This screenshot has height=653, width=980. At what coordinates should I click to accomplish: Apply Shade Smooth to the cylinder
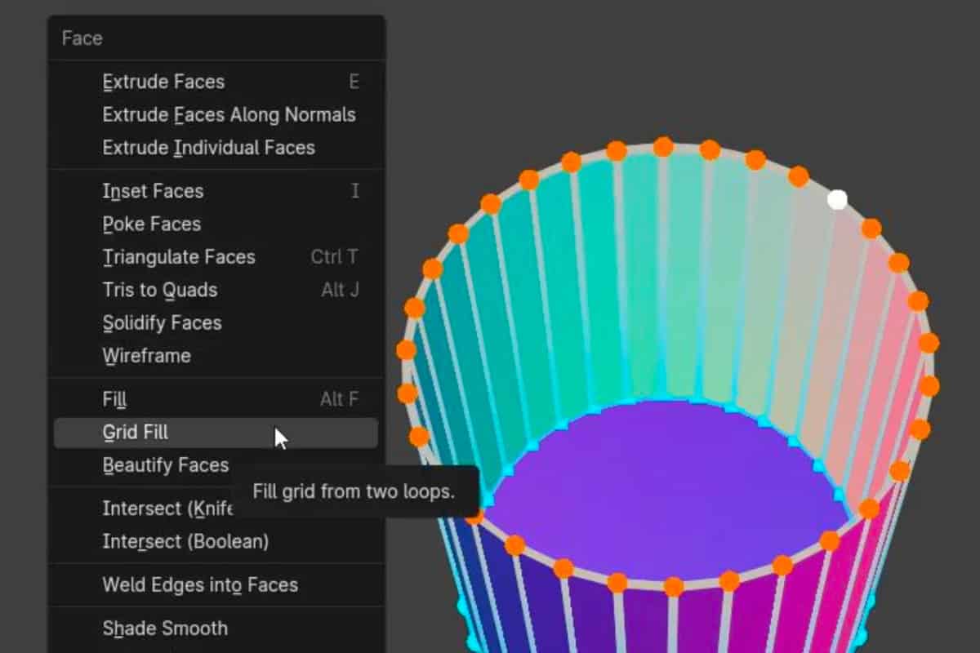pyautogui.click(x=165, y=628)
